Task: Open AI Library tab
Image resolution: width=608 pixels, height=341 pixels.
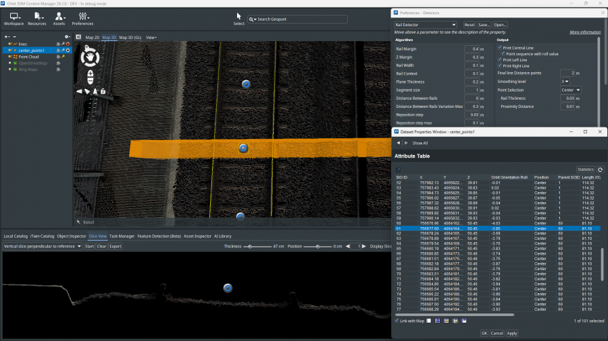Action: click(x=222, y=237)
